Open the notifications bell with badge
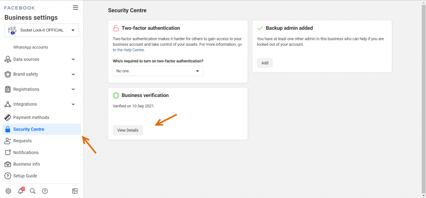This screenshot has width=426, height=198. pos(21,191)
